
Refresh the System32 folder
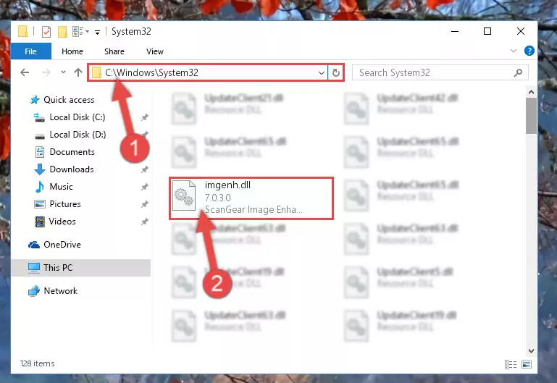(335, 73)
